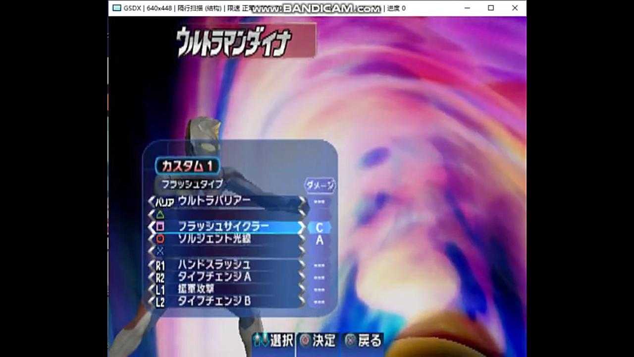Minimize the GSDX window

click(467, 8)
